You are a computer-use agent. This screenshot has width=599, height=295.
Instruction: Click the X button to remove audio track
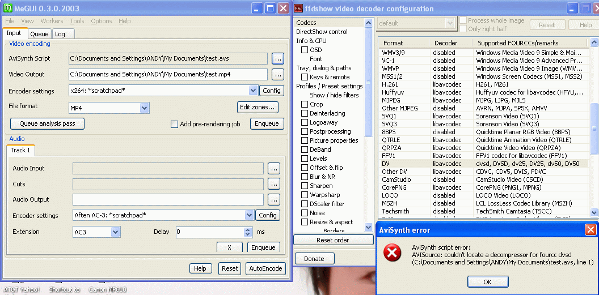[x=229, y=247]
